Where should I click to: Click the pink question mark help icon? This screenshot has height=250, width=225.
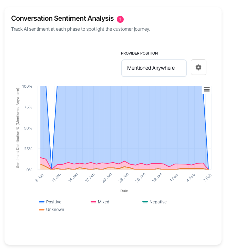click(x=120, y=19)
